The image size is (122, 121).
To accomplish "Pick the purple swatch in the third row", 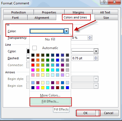I will [63, 65].
